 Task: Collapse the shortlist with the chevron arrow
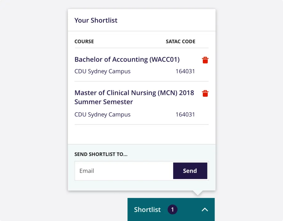click(x=205, y=209)
